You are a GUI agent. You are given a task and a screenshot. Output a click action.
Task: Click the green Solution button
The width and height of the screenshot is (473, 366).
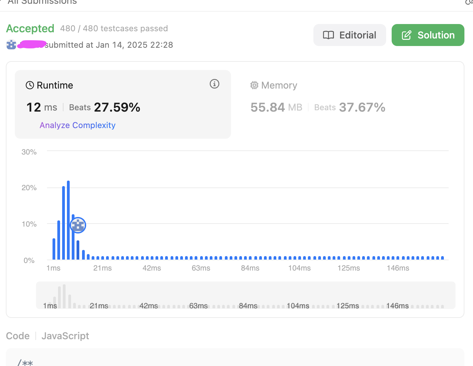428,35
